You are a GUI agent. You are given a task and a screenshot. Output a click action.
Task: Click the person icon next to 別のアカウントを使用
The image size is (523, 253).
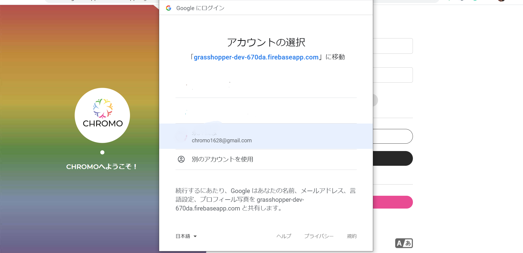click(x=181, y=159)
